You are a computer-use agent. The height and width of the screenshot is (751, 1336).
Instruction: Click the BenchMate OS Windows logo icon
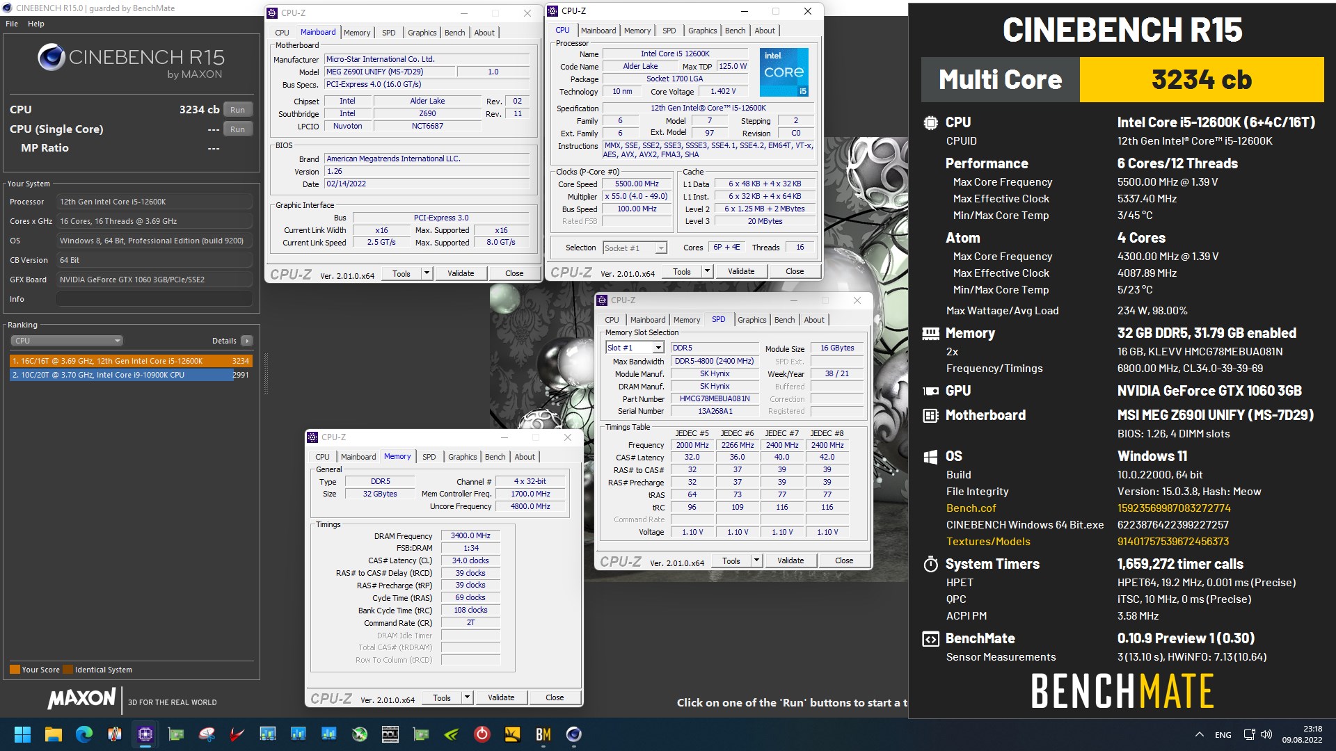tap(930, 457)
